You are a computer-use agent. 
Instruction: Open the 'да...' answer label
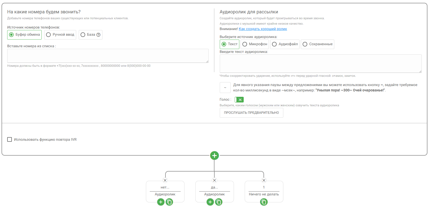pos(214,187)
